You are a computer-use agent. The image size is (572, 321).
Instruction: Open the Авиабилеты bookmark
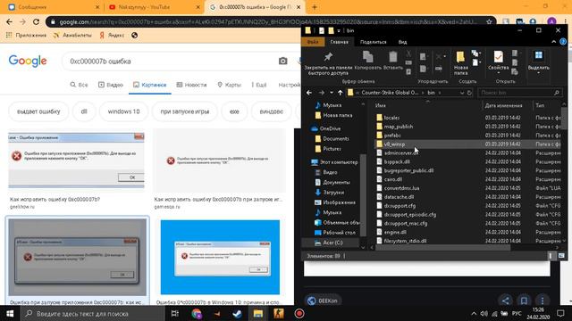coord(72,36)
